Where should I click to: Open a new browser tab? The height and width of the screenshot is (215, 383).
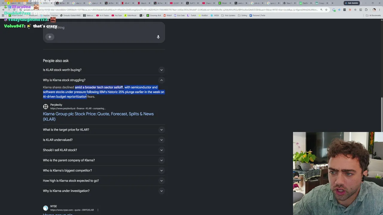[332, 3]
